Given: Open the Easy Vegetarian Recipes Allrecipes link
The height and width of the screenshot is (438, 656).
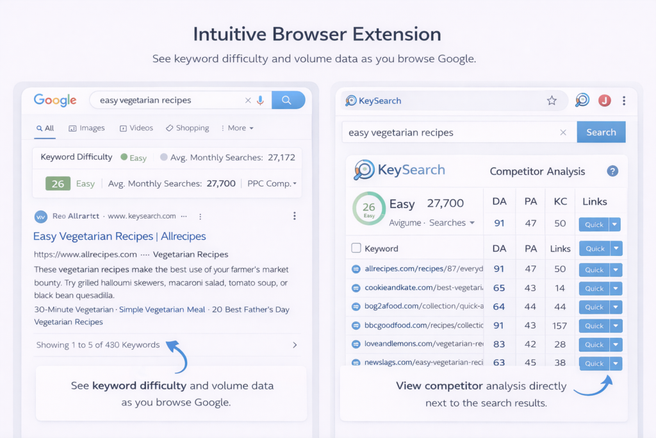Looking at the screenshot, I should [119, 236].
